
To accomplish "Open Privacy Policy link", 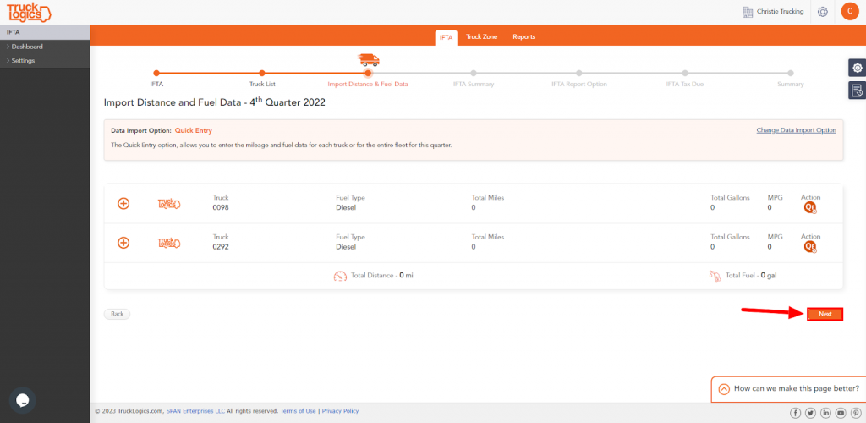I will 340,411.
